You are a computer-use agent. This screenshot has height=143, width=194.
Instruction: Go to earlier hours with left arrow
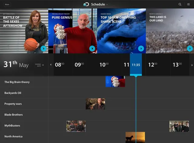[x=51, y=65]
